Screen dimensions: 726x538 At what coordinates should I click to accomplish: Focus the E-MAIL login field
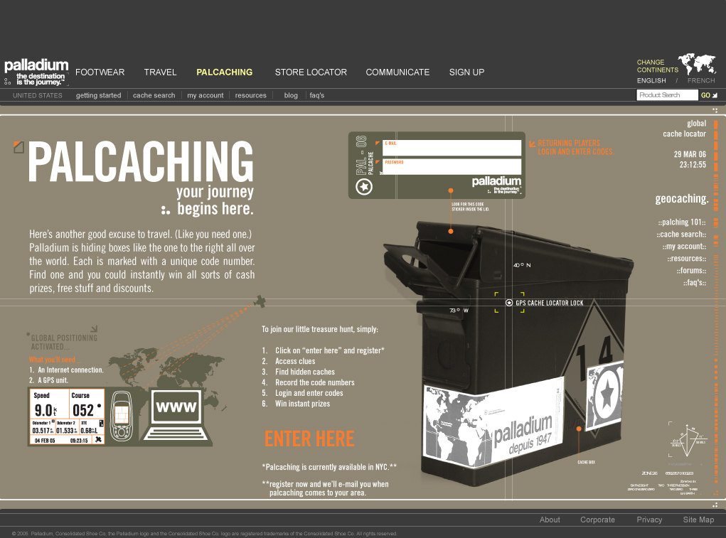[x=452, y=148]
